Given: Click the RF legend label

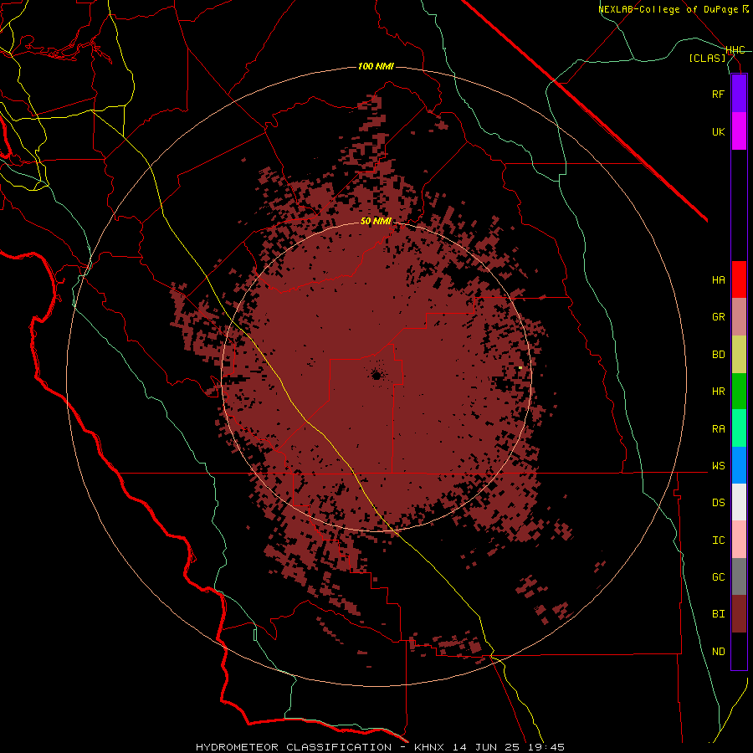Looking at the screenshot, I should [x=718, y=94].
